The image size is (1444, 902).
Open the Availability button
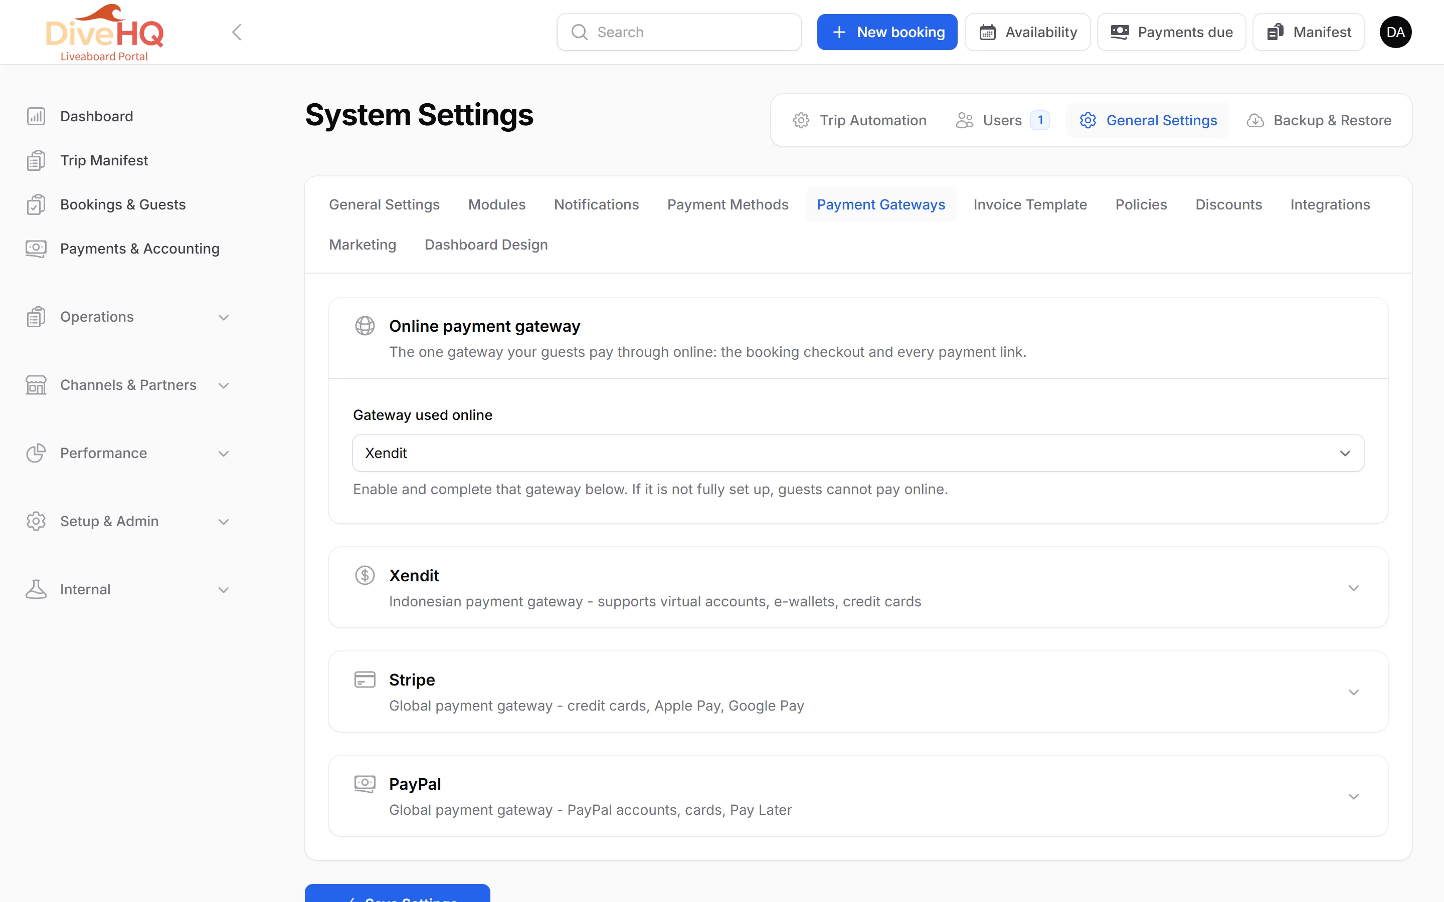coord(1027,32)
